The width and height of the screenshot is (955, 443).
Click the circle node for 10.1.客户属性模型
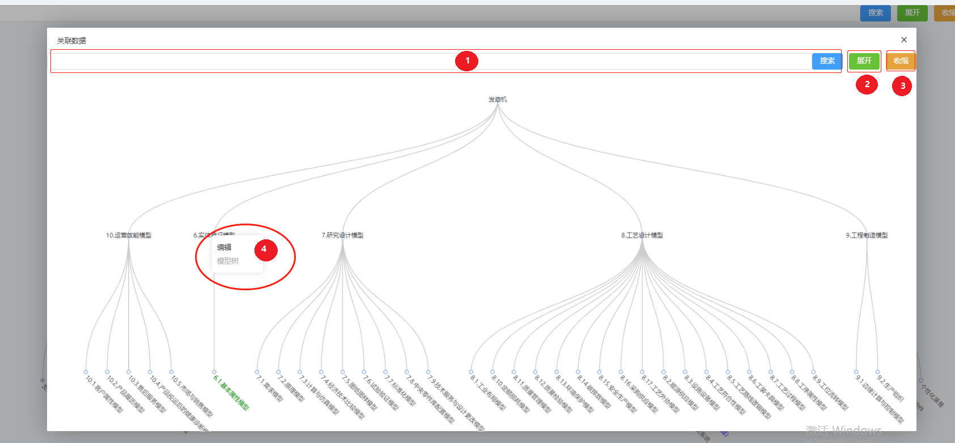(x=86, y=372)
